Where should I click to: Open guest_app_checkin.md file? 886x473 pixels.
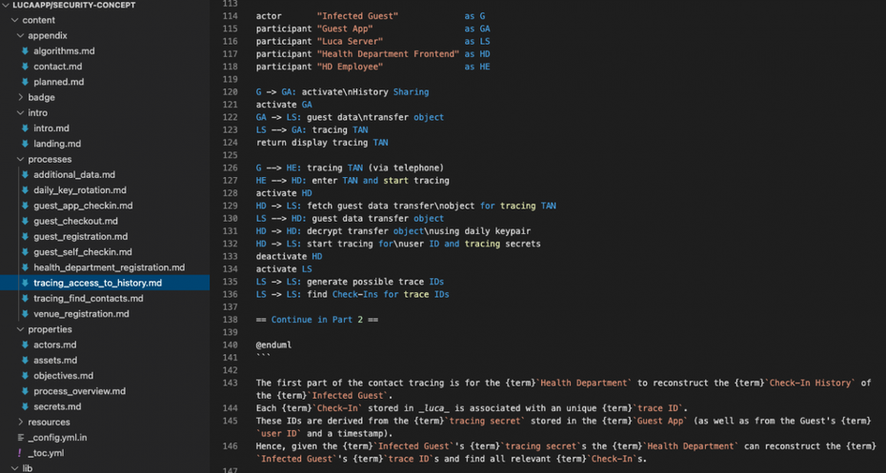coord(83,206)
